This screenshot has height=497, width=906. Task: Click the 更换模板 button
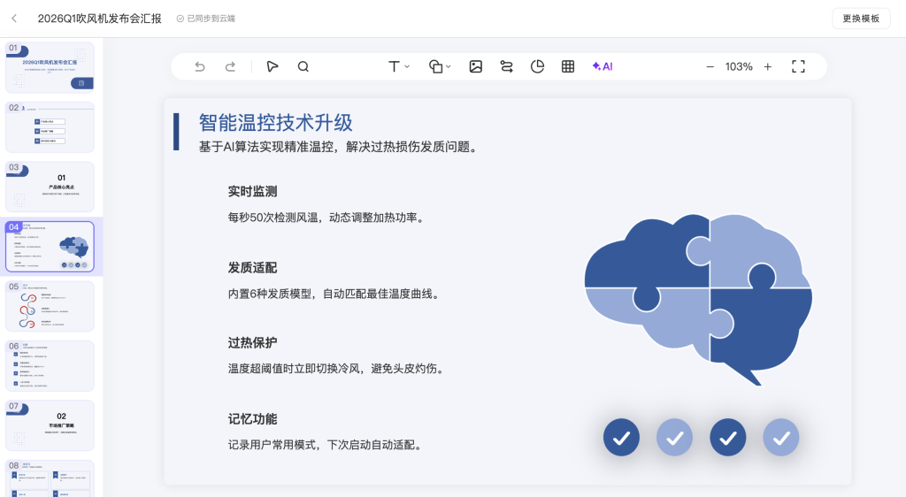tap(861, 19)
